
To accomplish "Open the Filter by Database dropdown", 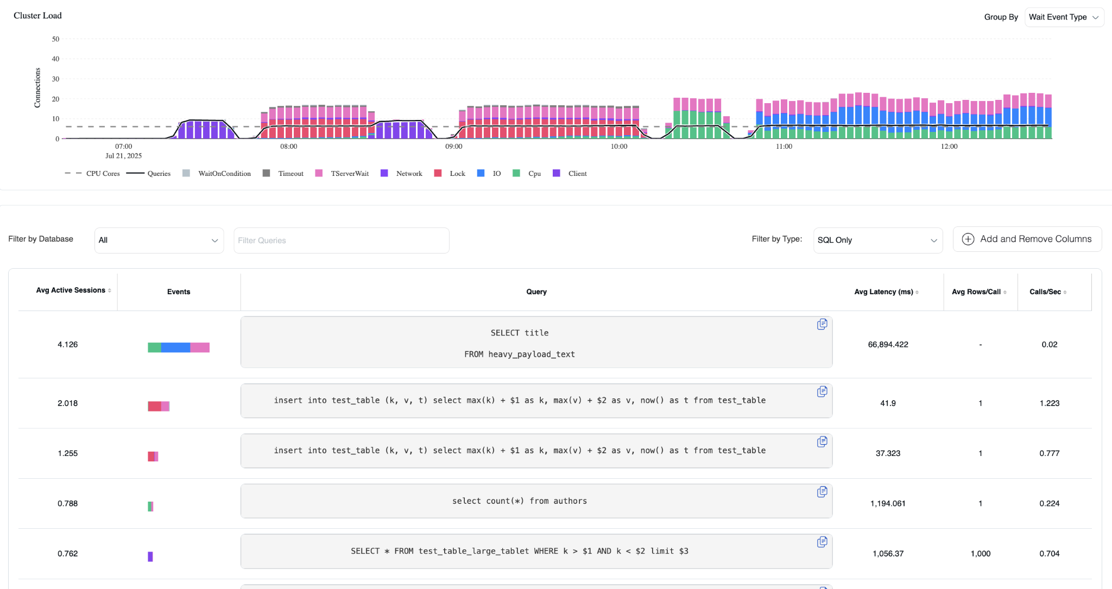I will tap(159, 240).
